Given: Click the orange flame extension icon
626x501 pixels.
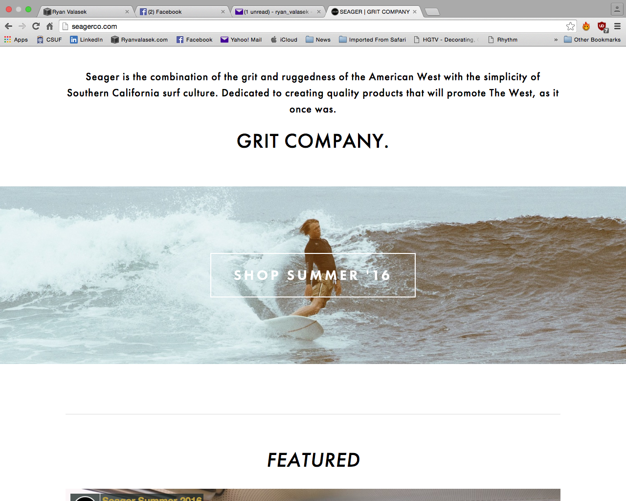Looking at the screenshot, I should click(586, 26).
